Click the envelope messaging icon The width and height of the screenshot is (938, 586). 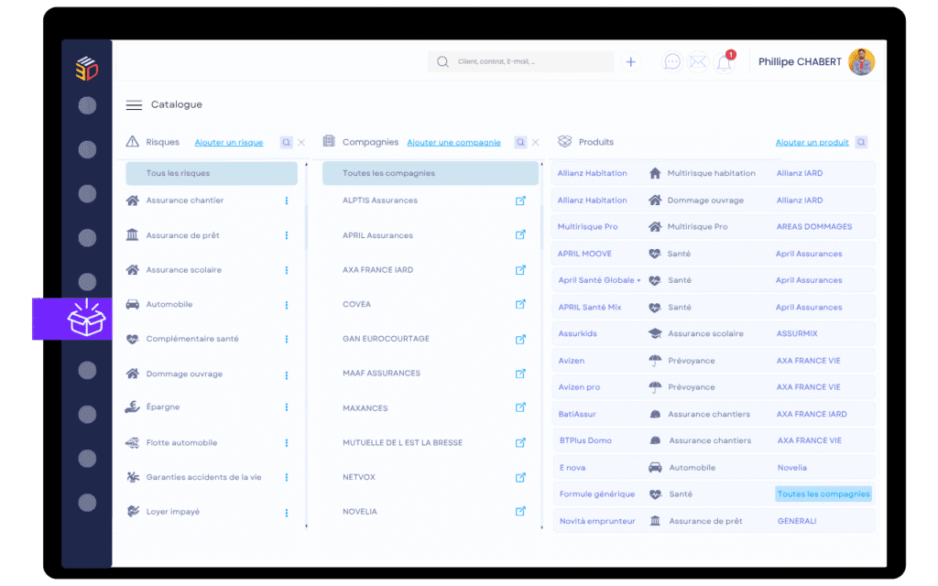(x=698, y=61)
